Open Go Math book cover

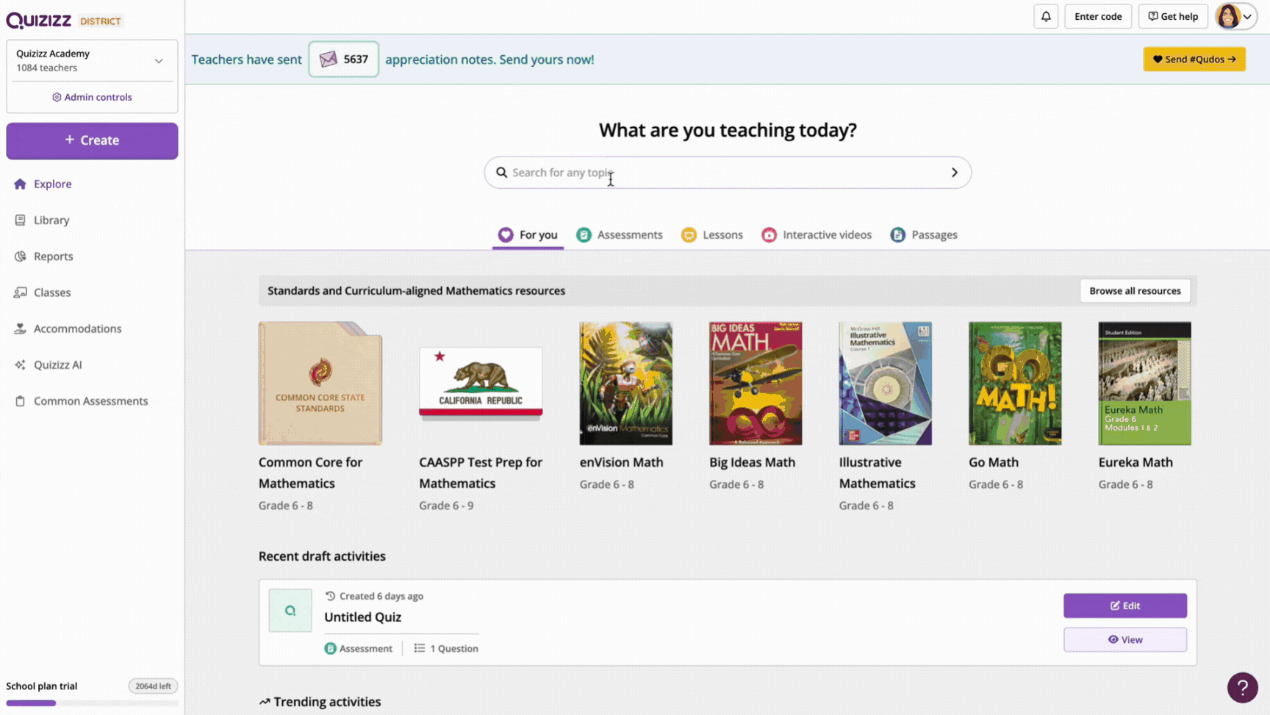pos(1015,383)
